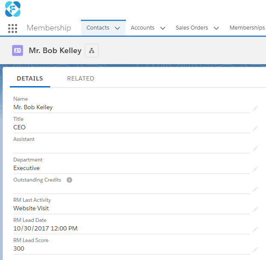Click the RM Lead Date label
Image resolution: width=266 pixels, height=260 pixels.
pyautogui.click(x=30, y=220)
